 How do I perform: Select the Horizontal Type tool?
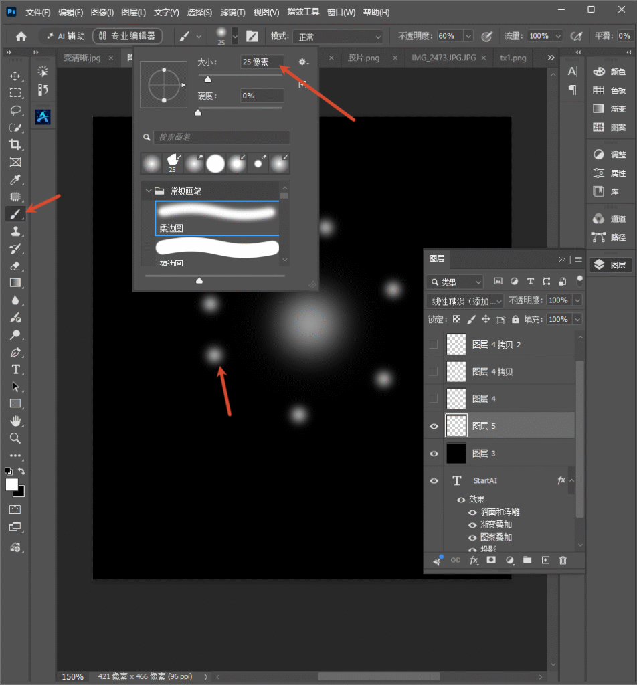(15, 369)
